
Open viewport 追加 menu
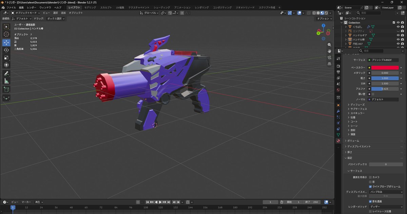63,13
